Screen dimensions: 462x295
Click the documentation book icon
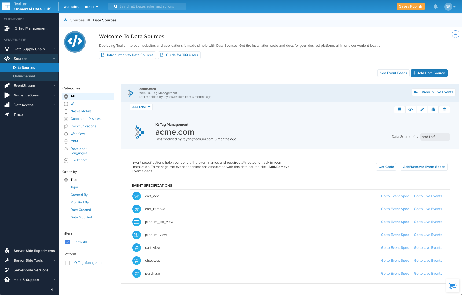coord(399,110)
